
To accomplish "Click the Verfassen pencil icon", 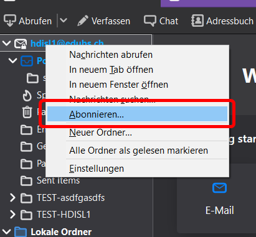I will tap(83, 21).
